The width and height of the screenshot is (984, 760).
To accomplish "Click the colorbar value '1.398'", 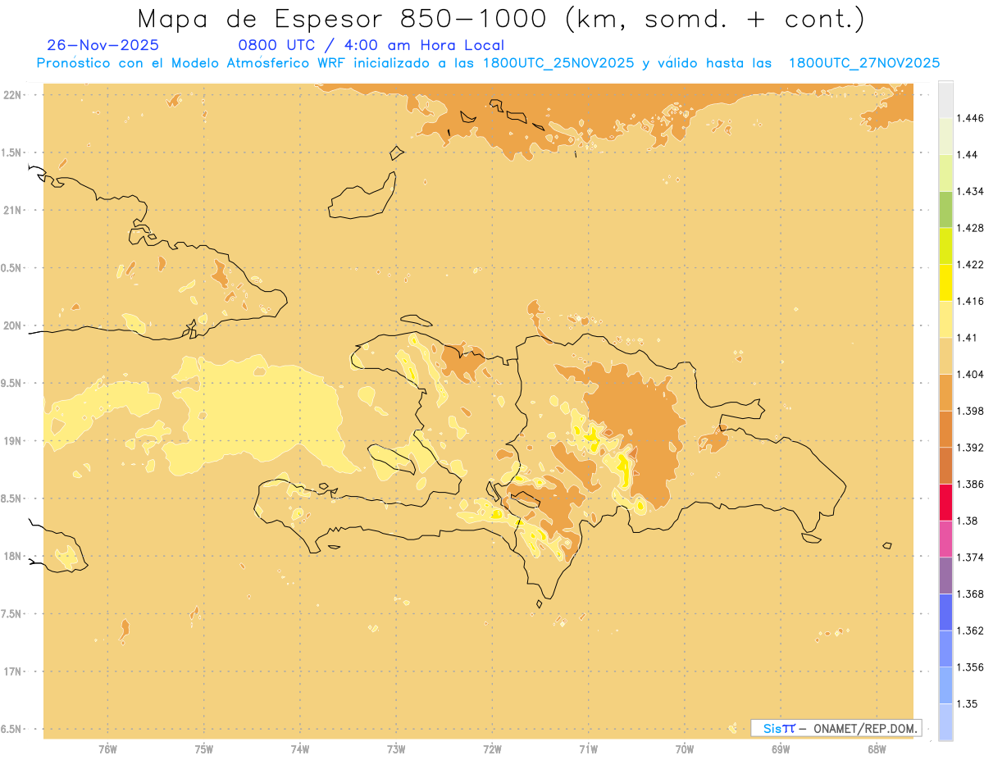I will pyautogui.click(x=970, y=411).
